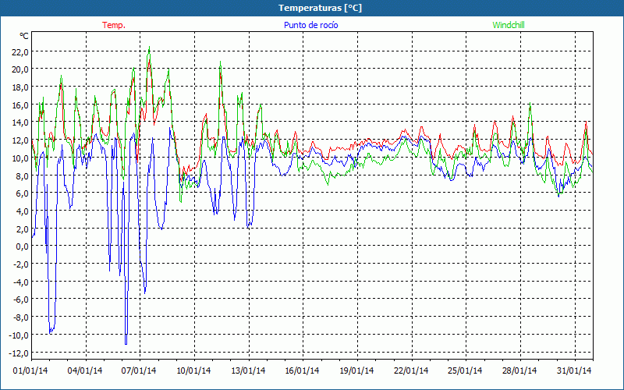624x390 pixels.
Task: Click the 22,0 y-axis value
Action: tap(20, 51)
